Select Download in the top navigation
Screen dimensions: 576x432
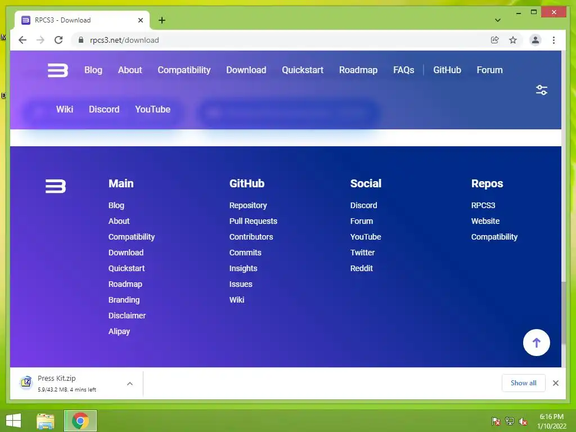(246, 70)
